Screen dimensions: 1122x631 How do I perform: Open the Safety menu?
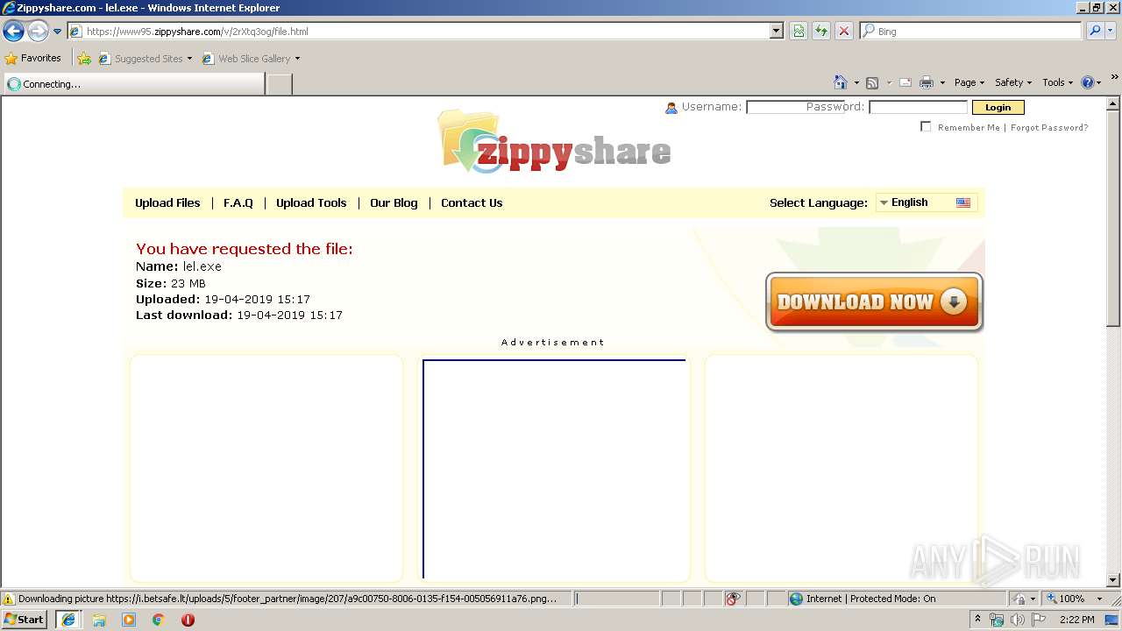coord(1013,82)
